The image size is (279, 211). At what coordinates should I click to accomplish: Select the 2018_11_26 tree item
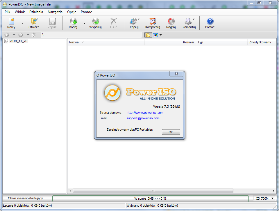tap(19, 41)
